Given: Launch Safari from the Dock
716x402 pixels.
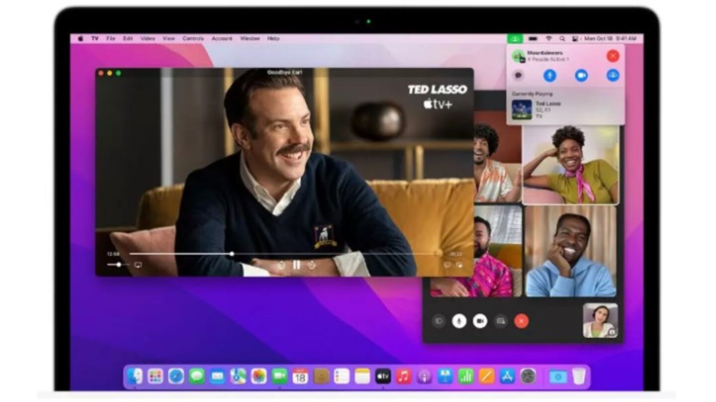Looking at the screenshot, I should click(176, 376).
